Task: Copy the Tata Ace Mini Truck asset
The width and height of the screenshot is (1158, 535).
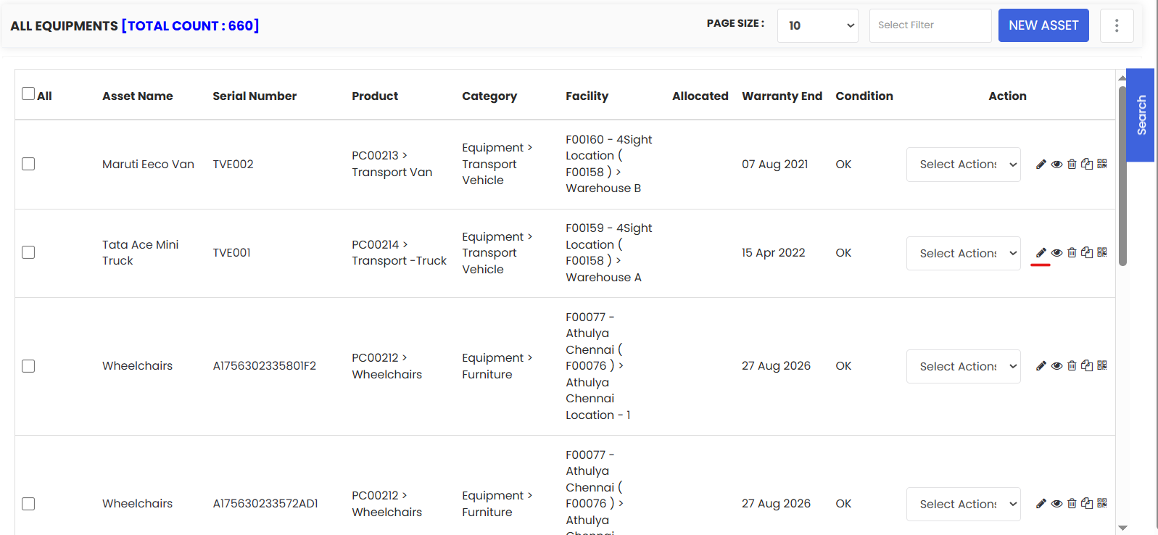Action: pyautogui.click(x=1087, y=253)
